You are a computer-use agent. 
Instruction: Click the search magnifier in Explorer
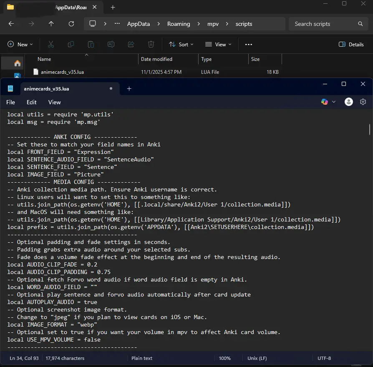pyautogui.click(x=360, y=24)
